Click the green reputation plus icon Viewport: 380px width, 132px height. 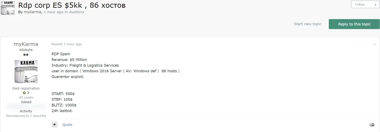point(24,93)
